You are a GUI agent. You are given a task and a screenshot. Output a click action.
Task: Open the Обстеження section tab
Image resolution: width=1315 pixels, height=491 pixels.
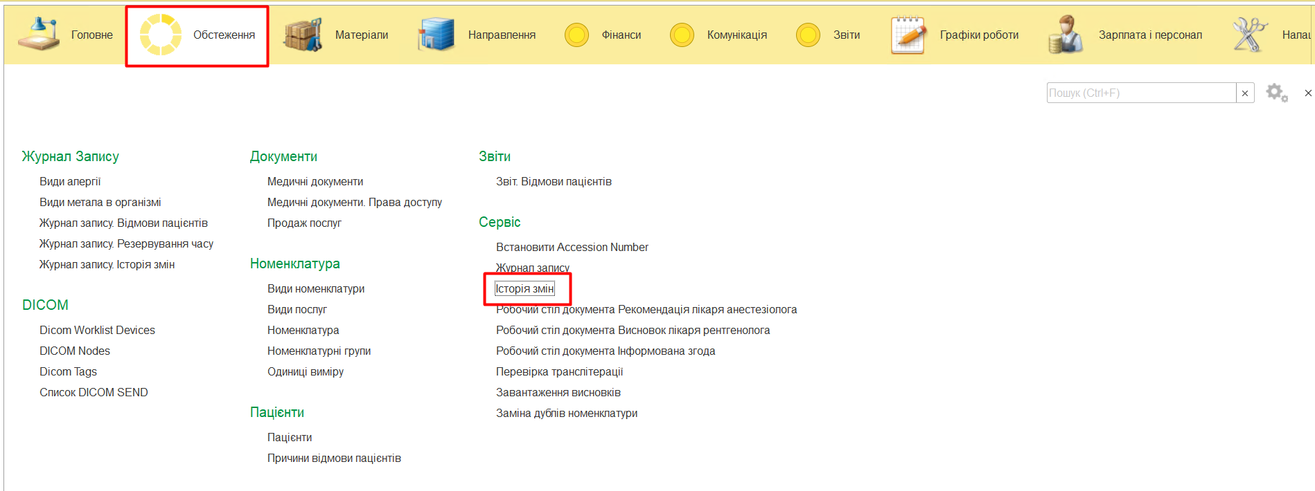pos(197,35)
